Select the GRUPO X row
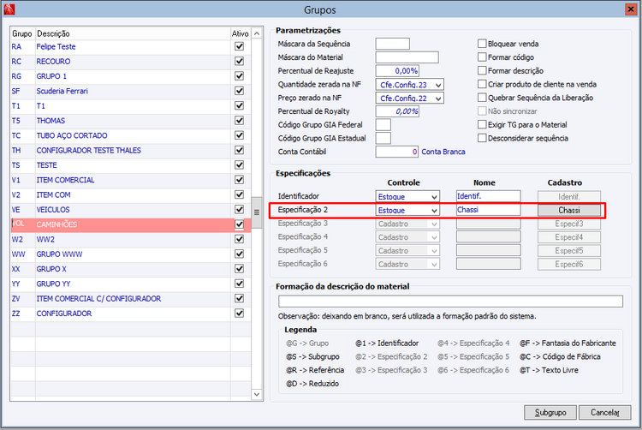Image resolution: width=642 pixels, height=430 pixels. (131, 269)
